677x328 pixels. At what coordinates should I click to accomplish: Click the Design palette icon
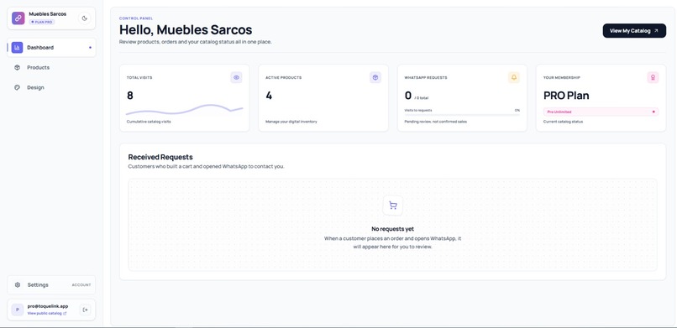pos(18,87)
